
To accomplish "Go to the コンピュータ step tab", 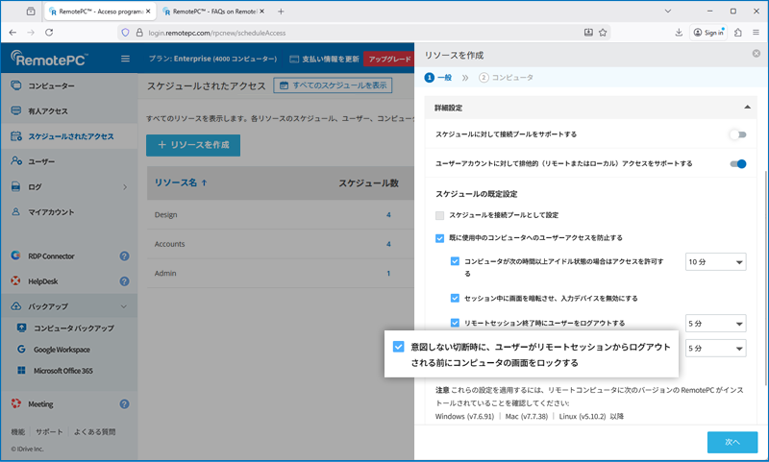I will point(507,78).
